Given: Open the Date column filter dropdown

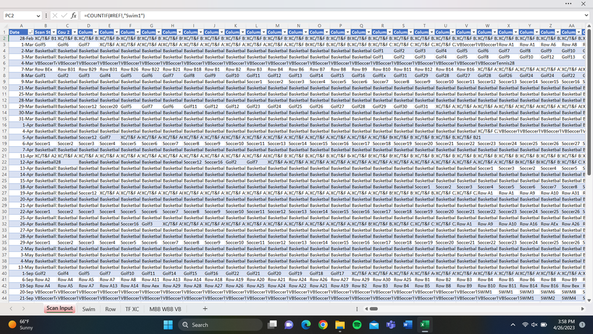Looking at the screenshot, I should (31, 32).
